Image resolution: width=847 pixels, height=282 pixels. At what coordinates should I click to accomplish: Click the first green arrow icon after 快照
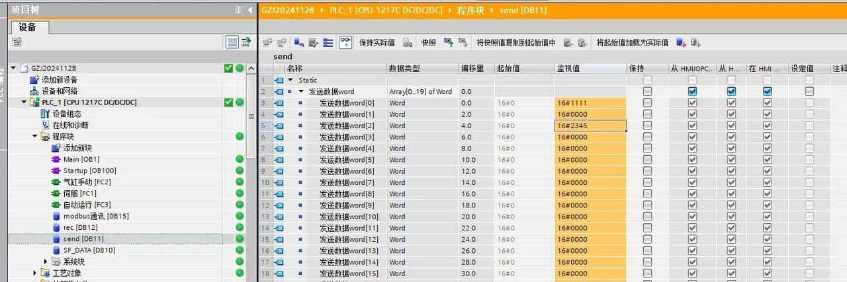point(448,42)
